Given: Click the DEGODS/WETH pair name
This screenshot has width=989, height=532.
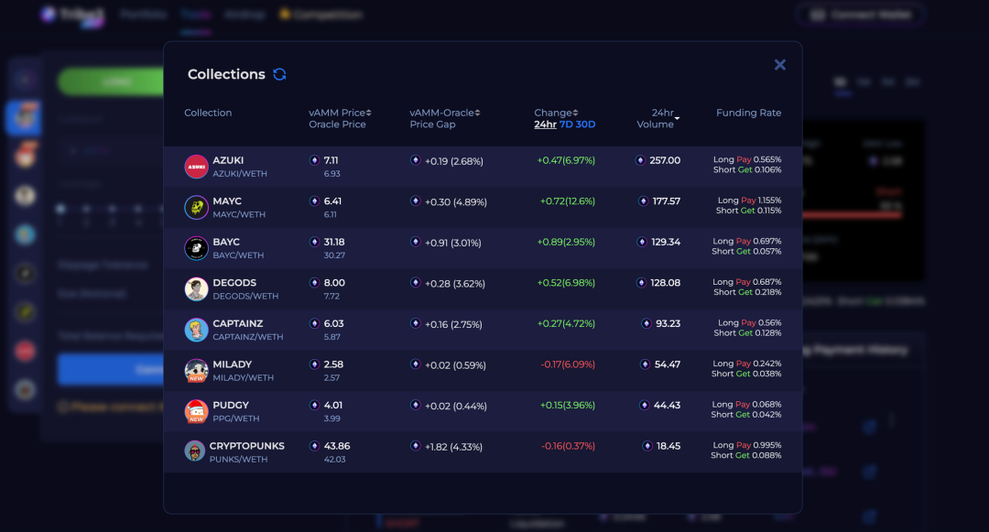Looking at the screenshot, I should 245,297.
